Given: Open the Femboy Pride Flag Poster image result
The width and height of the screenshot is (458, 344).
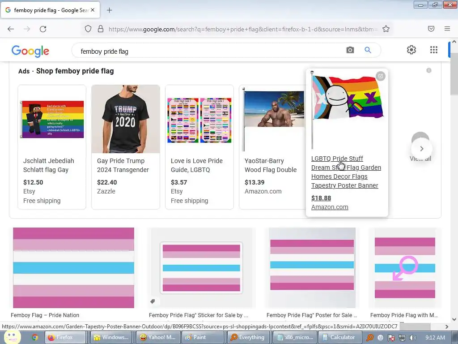Looking at the screenshot, I should click(312, 268).
